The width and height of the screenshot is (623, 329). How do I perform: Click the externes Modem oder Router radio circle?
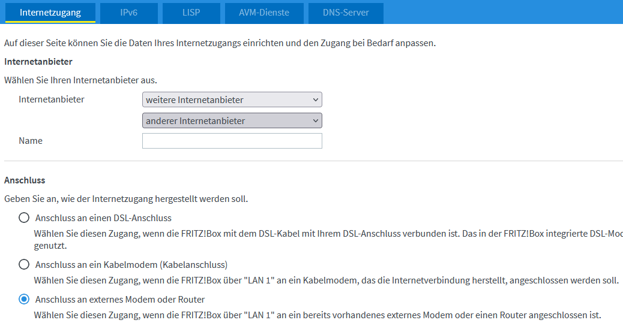tap(24, 299)
